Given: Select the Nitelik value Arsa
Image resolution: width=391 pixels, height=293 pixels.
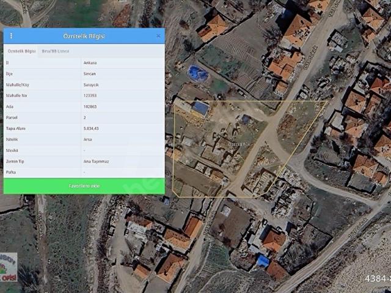Looking at the screenshot, I should 88,139.
